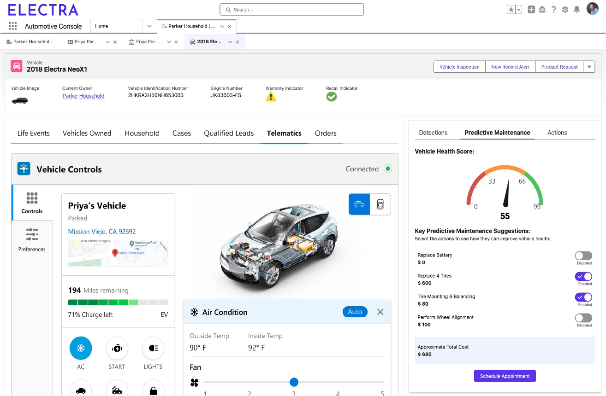This screenshot has width=606, height=396.
Task: Expand the Parker Household workspace tab menu
Action: pos(222,27)
